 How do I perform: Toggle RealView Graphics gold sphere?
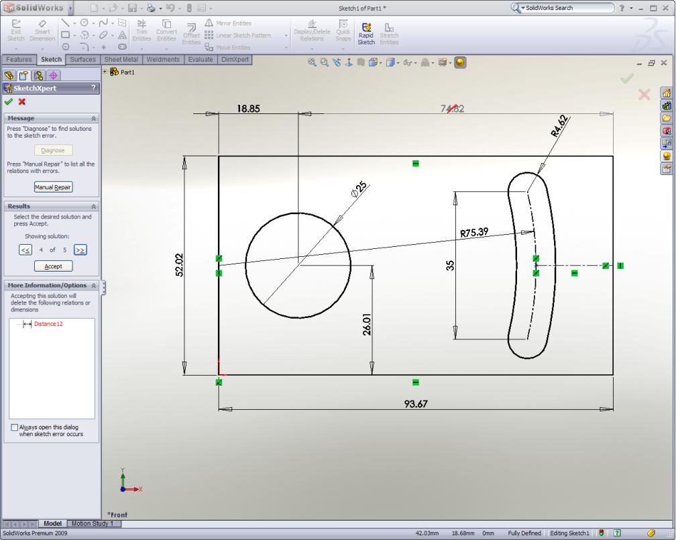pos(460,62)
